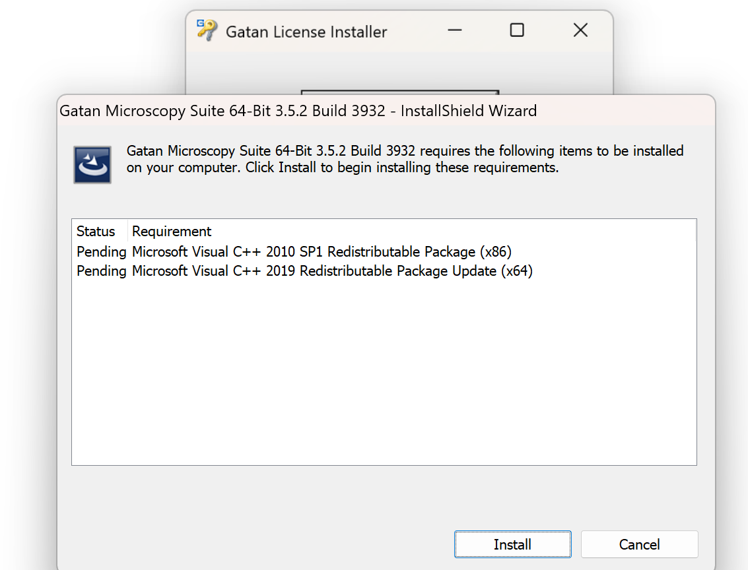This screenshot has height=570, width=748.
Task: Click the requirements description message text
Action: 405,159
